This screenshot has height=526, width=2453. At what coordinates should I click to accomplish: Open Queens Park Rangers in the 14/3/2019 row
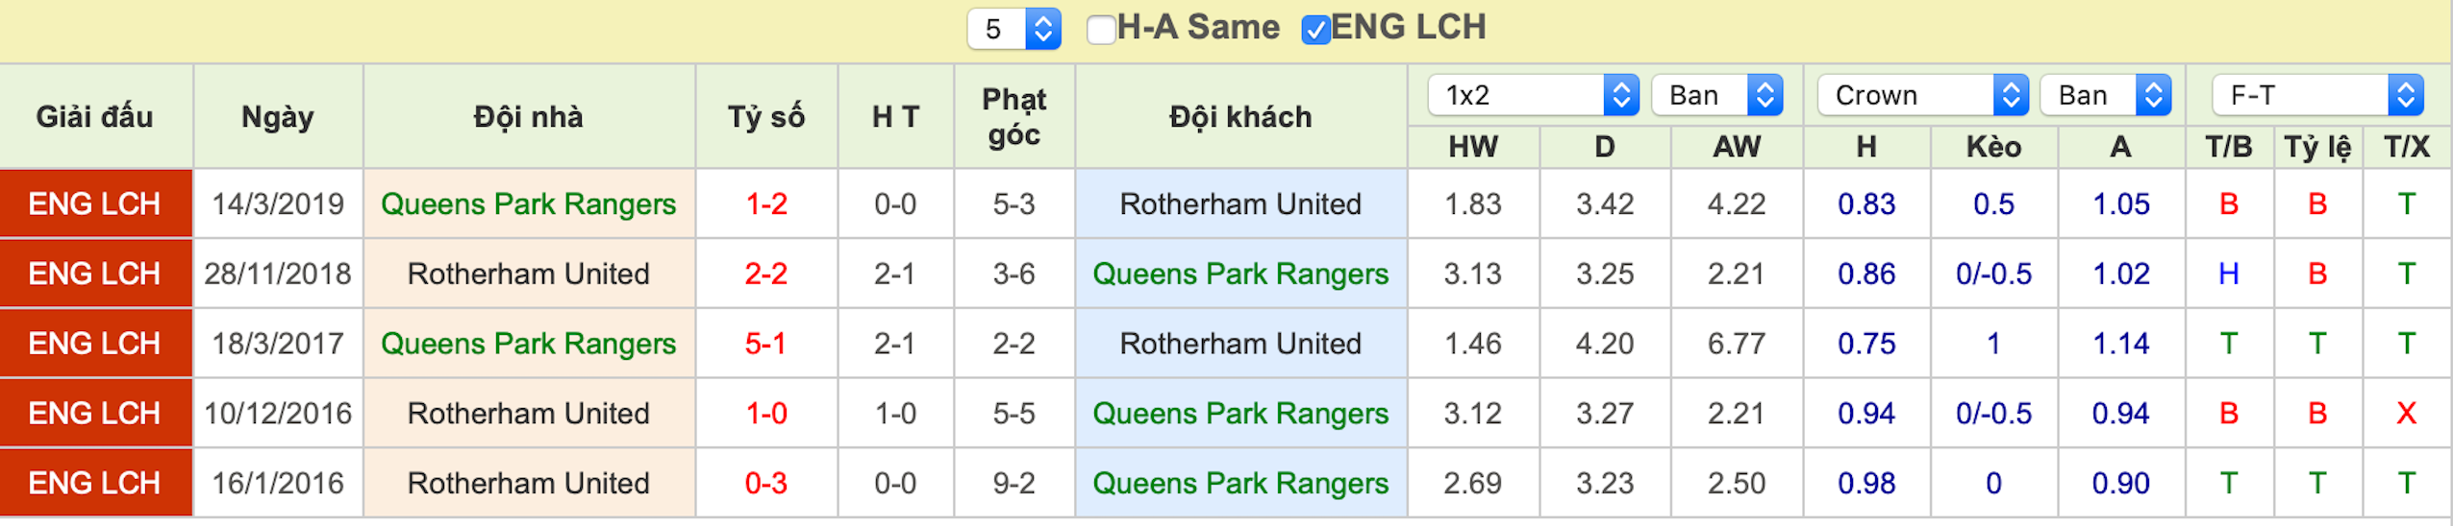tap(528, 203)
